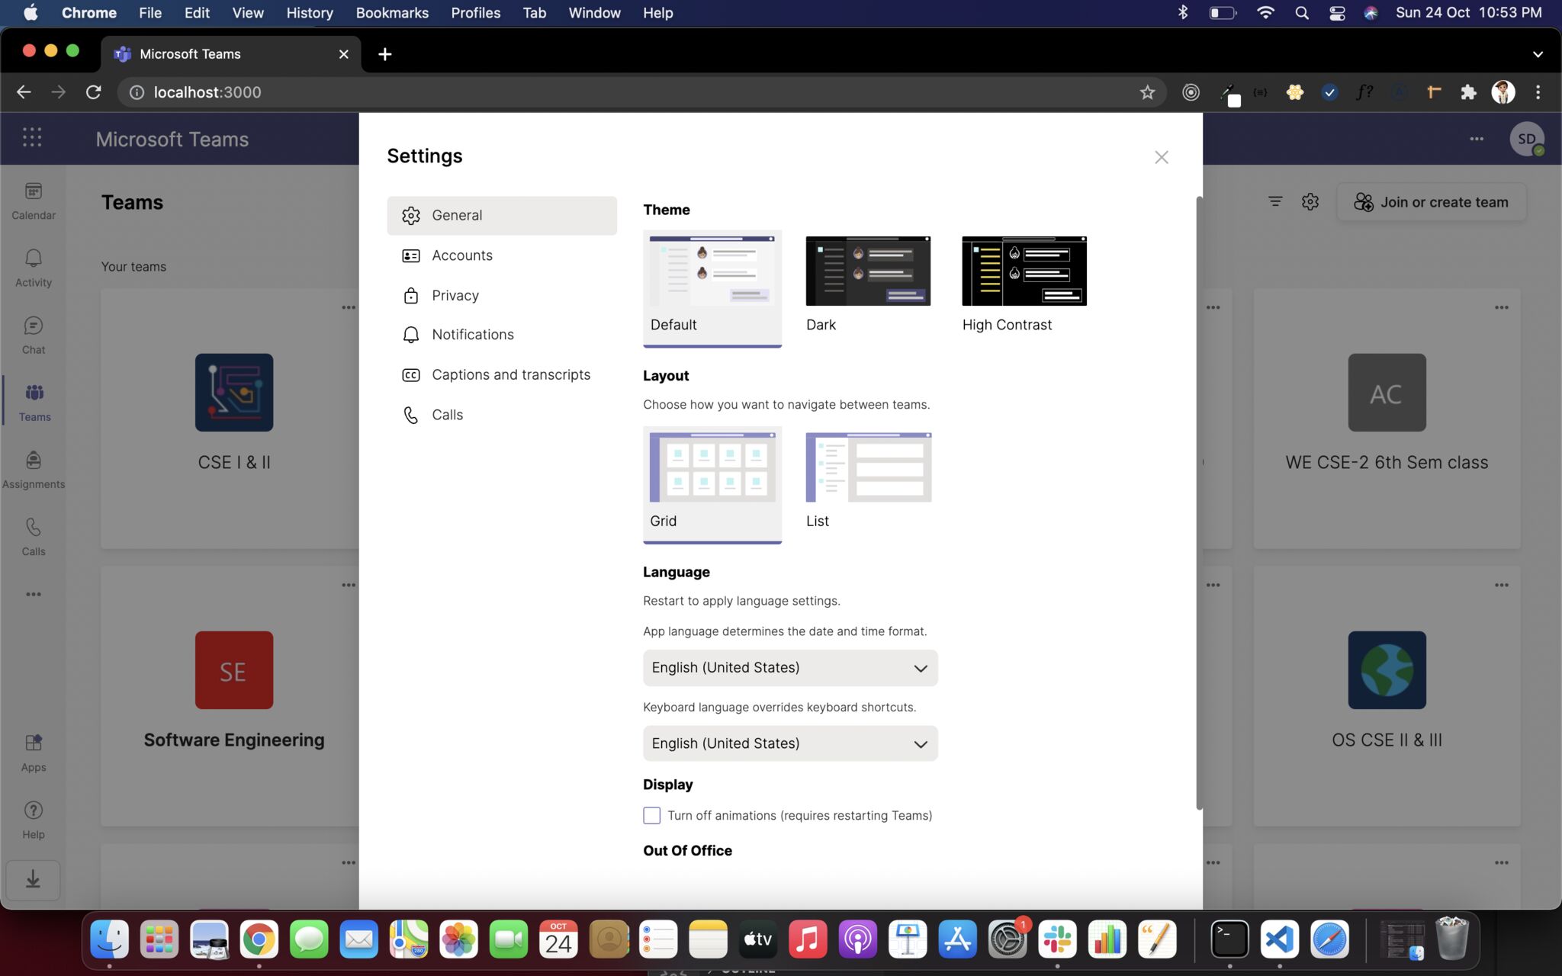This screenshot has height=976, width=1562.
Task: Close the Settings dialog
Action: point(1161,157)
